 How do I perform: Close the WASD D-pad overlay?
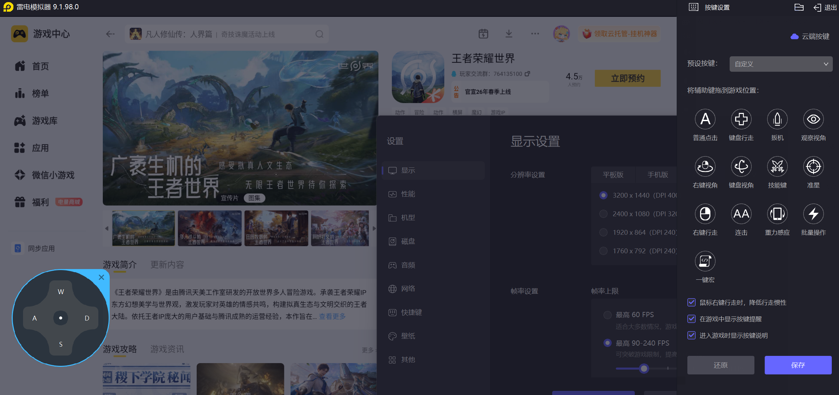click(x=101, y=277)
